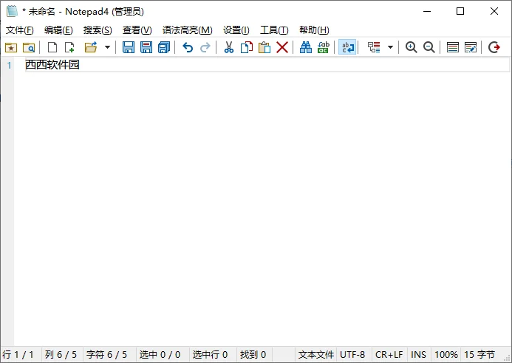Open the 搜索(S) menu
This screenshot has height=363, width=512.
click(x=98, y=30)
